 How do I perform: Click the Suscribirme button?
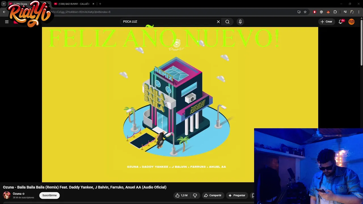point(50,195)
